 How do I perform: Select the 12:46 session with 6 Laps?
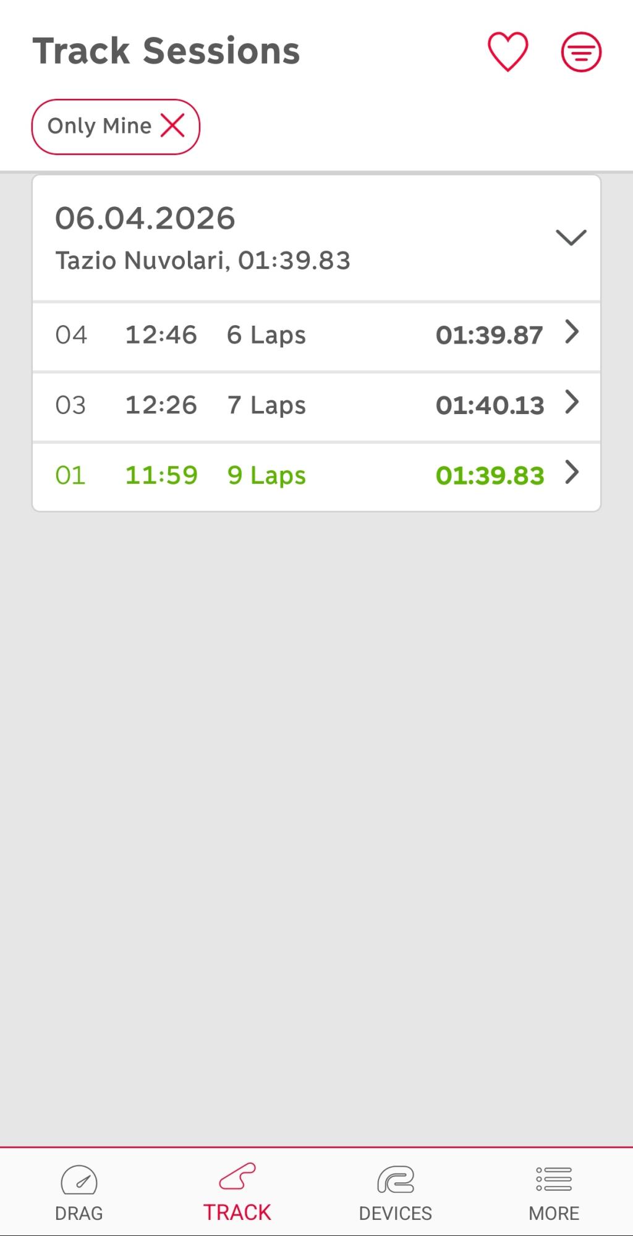point(316,336)
